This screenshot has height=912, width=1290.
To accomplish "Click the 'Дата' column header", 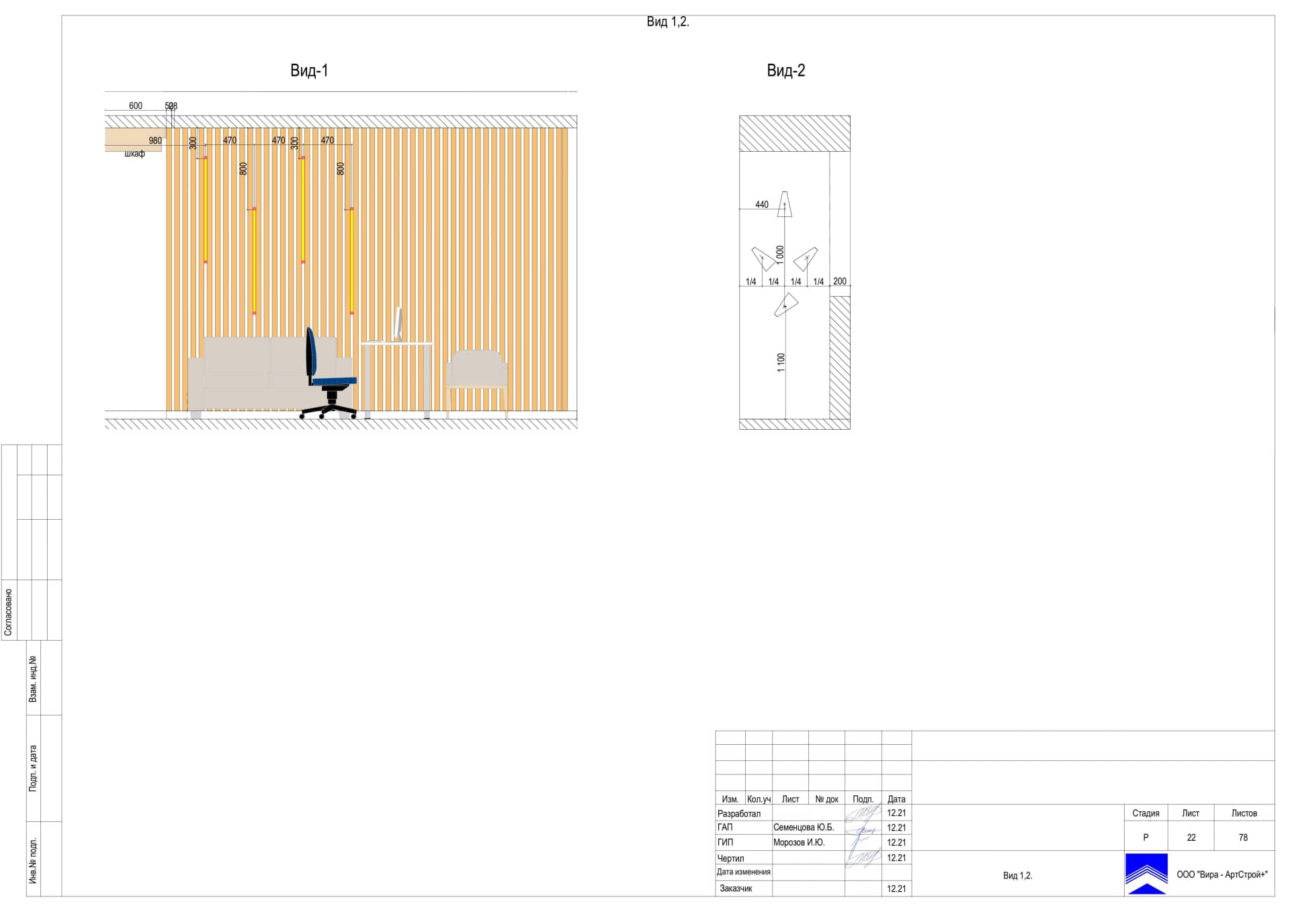I will [896, 799].
